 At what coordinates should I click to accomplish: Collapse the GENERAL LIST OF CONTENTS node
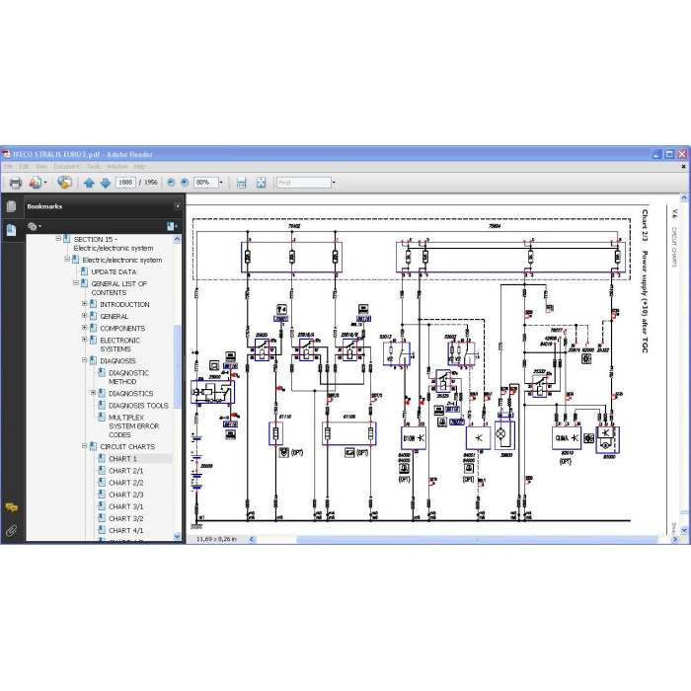point(76,283)
